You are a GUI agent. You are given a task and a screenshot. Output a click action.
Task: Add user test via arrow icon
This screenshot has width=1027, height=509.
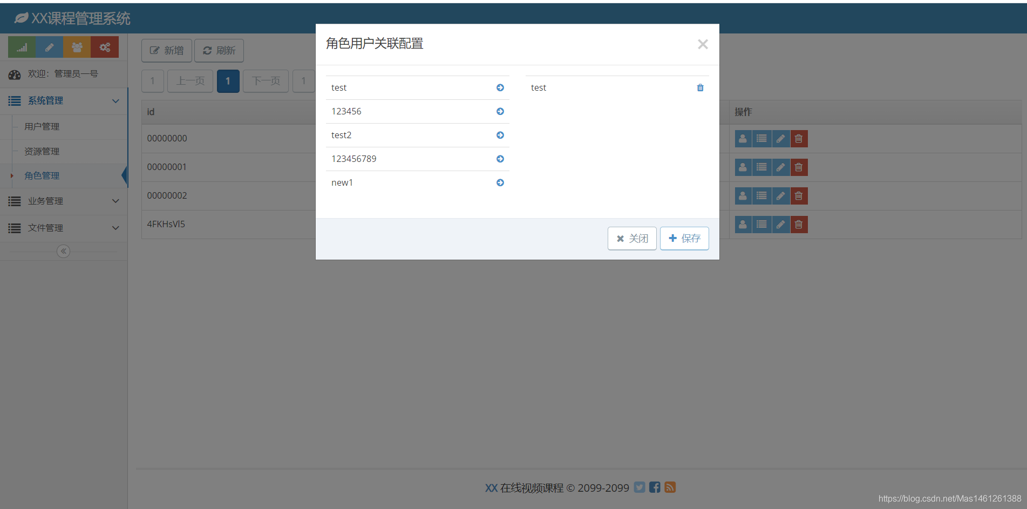coord(500,87)
